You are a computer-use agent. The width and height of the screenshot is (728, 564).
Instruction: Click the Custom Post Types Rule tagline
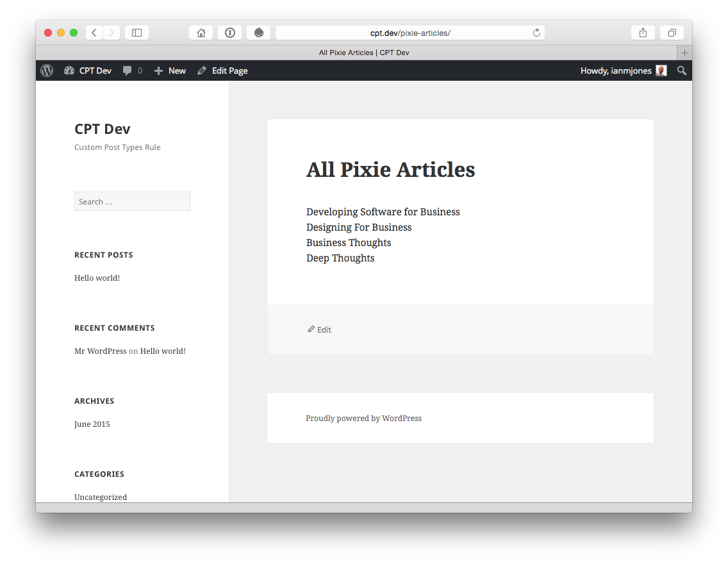point(117,147)
